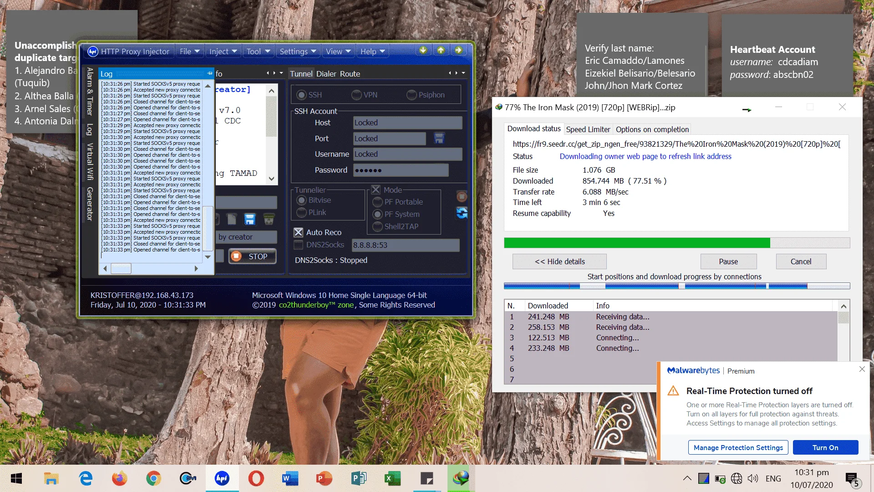Select the PF System mode
The image size is (874, 492).
coord(377,214)
